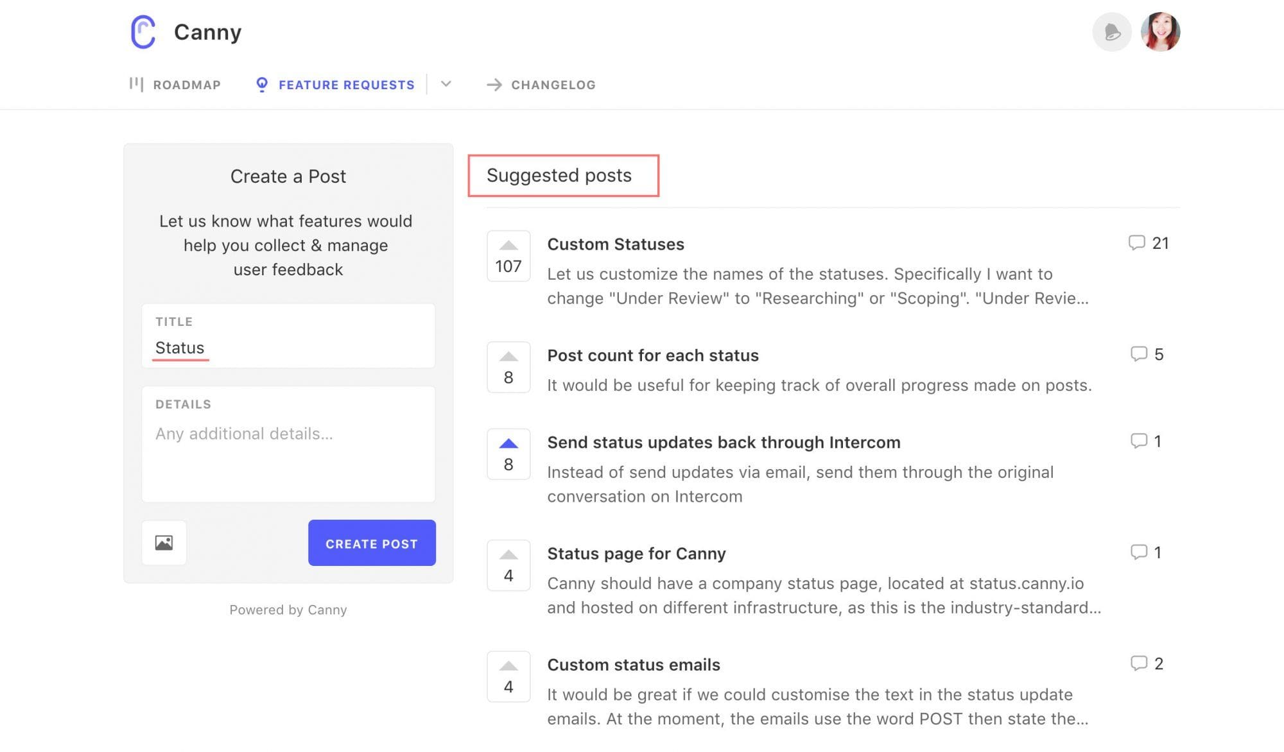Open Send status updates back through Intercom
The image size is (1284, 752).
[x=724, y=443]
